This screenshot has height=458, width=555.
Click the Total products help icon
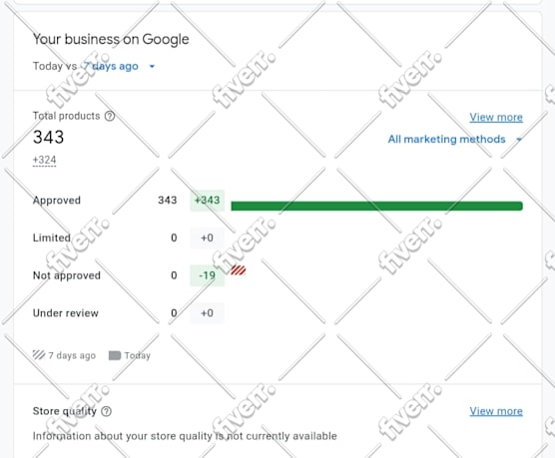(110, 116)
